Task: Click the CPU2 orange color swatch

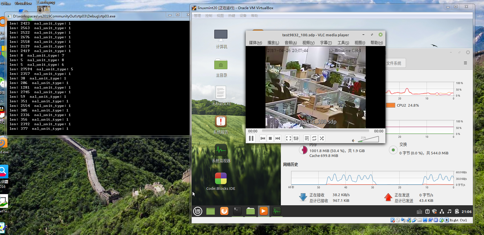Action: pyautogui.click(x=390, y=105)
